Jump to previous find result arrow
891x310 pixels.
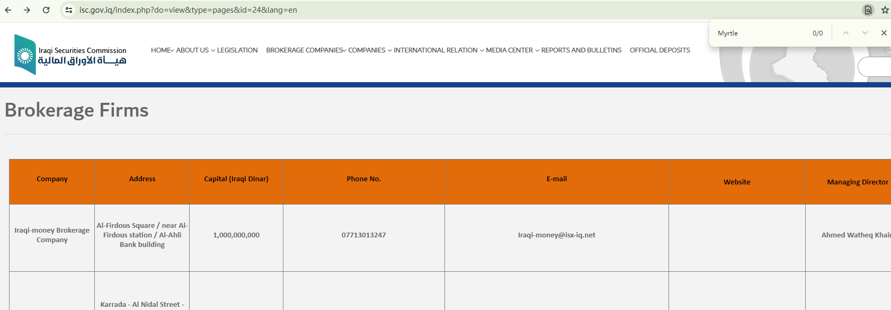(x=846, y=33)
